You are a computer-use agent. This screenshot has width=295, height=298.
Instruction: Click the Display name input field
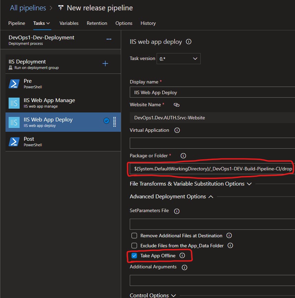click(x=212, y=92)
